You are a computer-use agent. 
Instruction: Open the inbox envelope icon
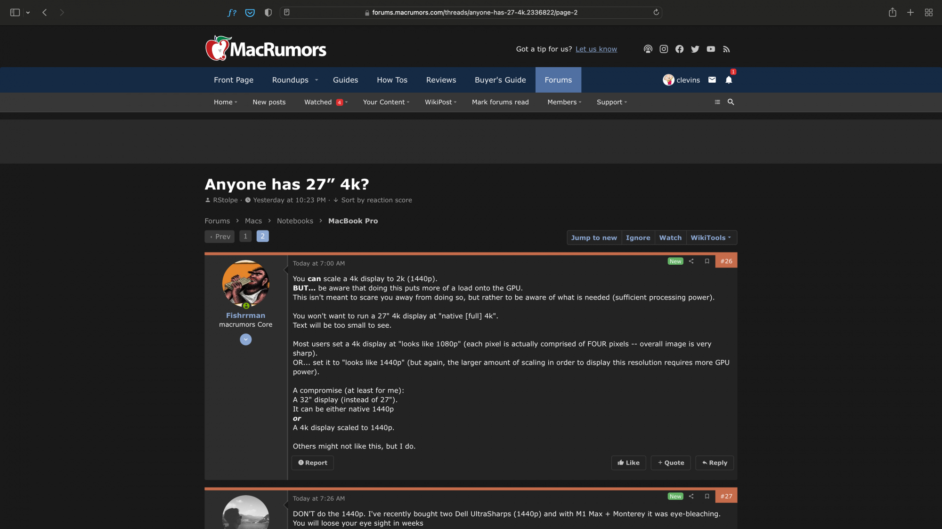[712, 80]
